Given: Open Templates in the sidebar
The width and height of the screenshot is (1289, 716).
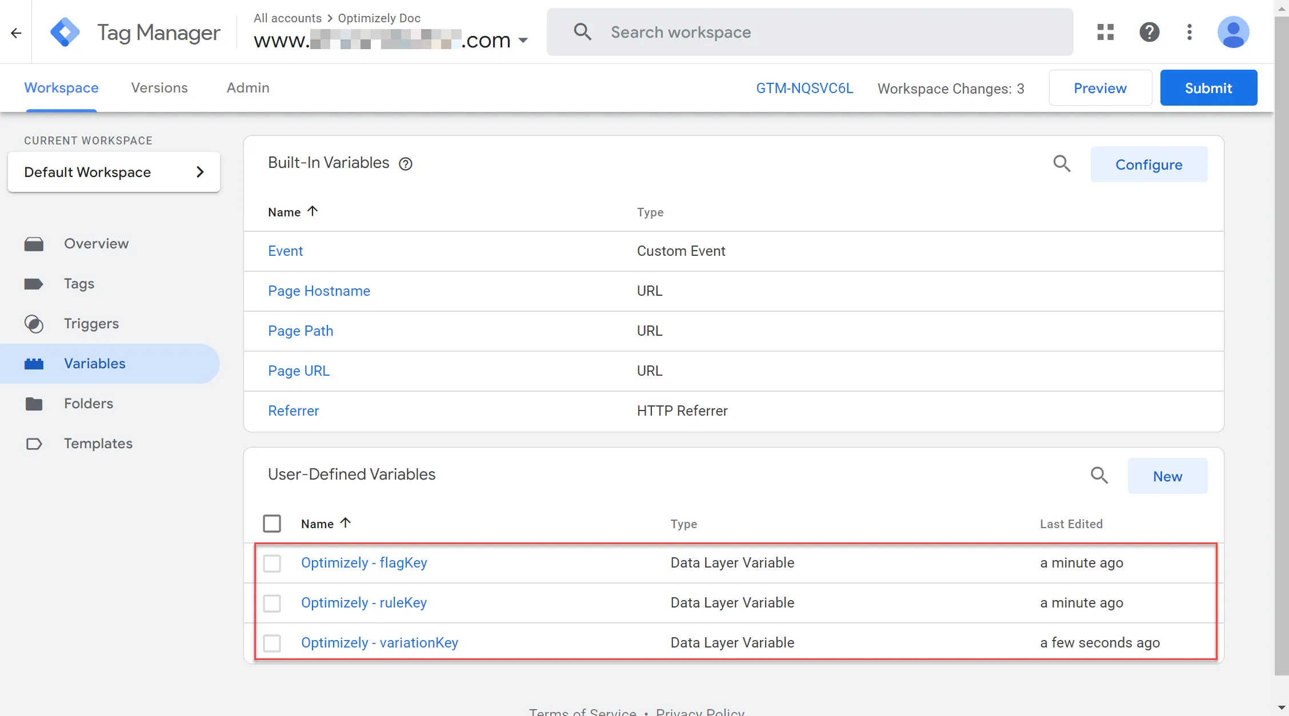Looking at the screenshot, I should (98, 444).
